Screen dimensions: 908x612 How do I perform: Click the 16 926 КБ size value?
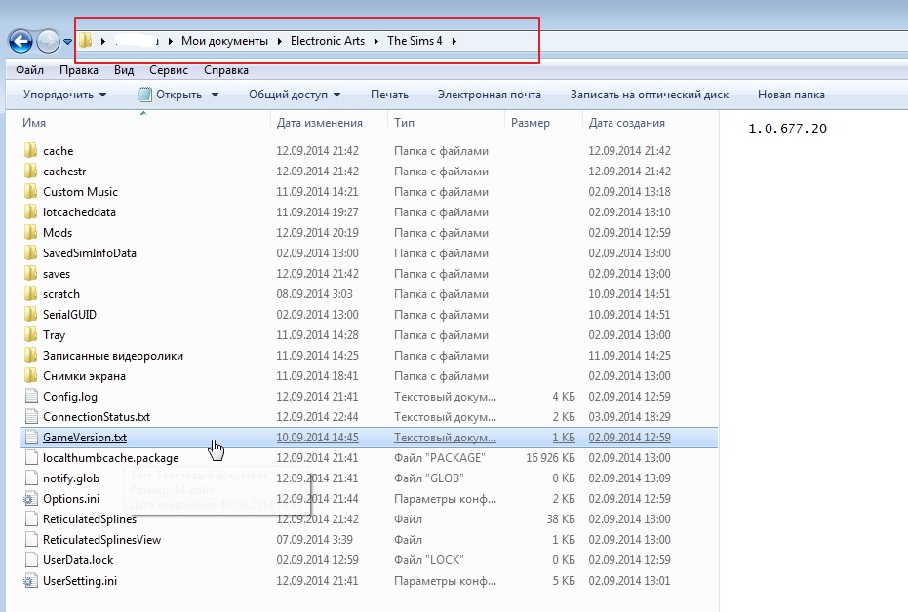(550, 458)
